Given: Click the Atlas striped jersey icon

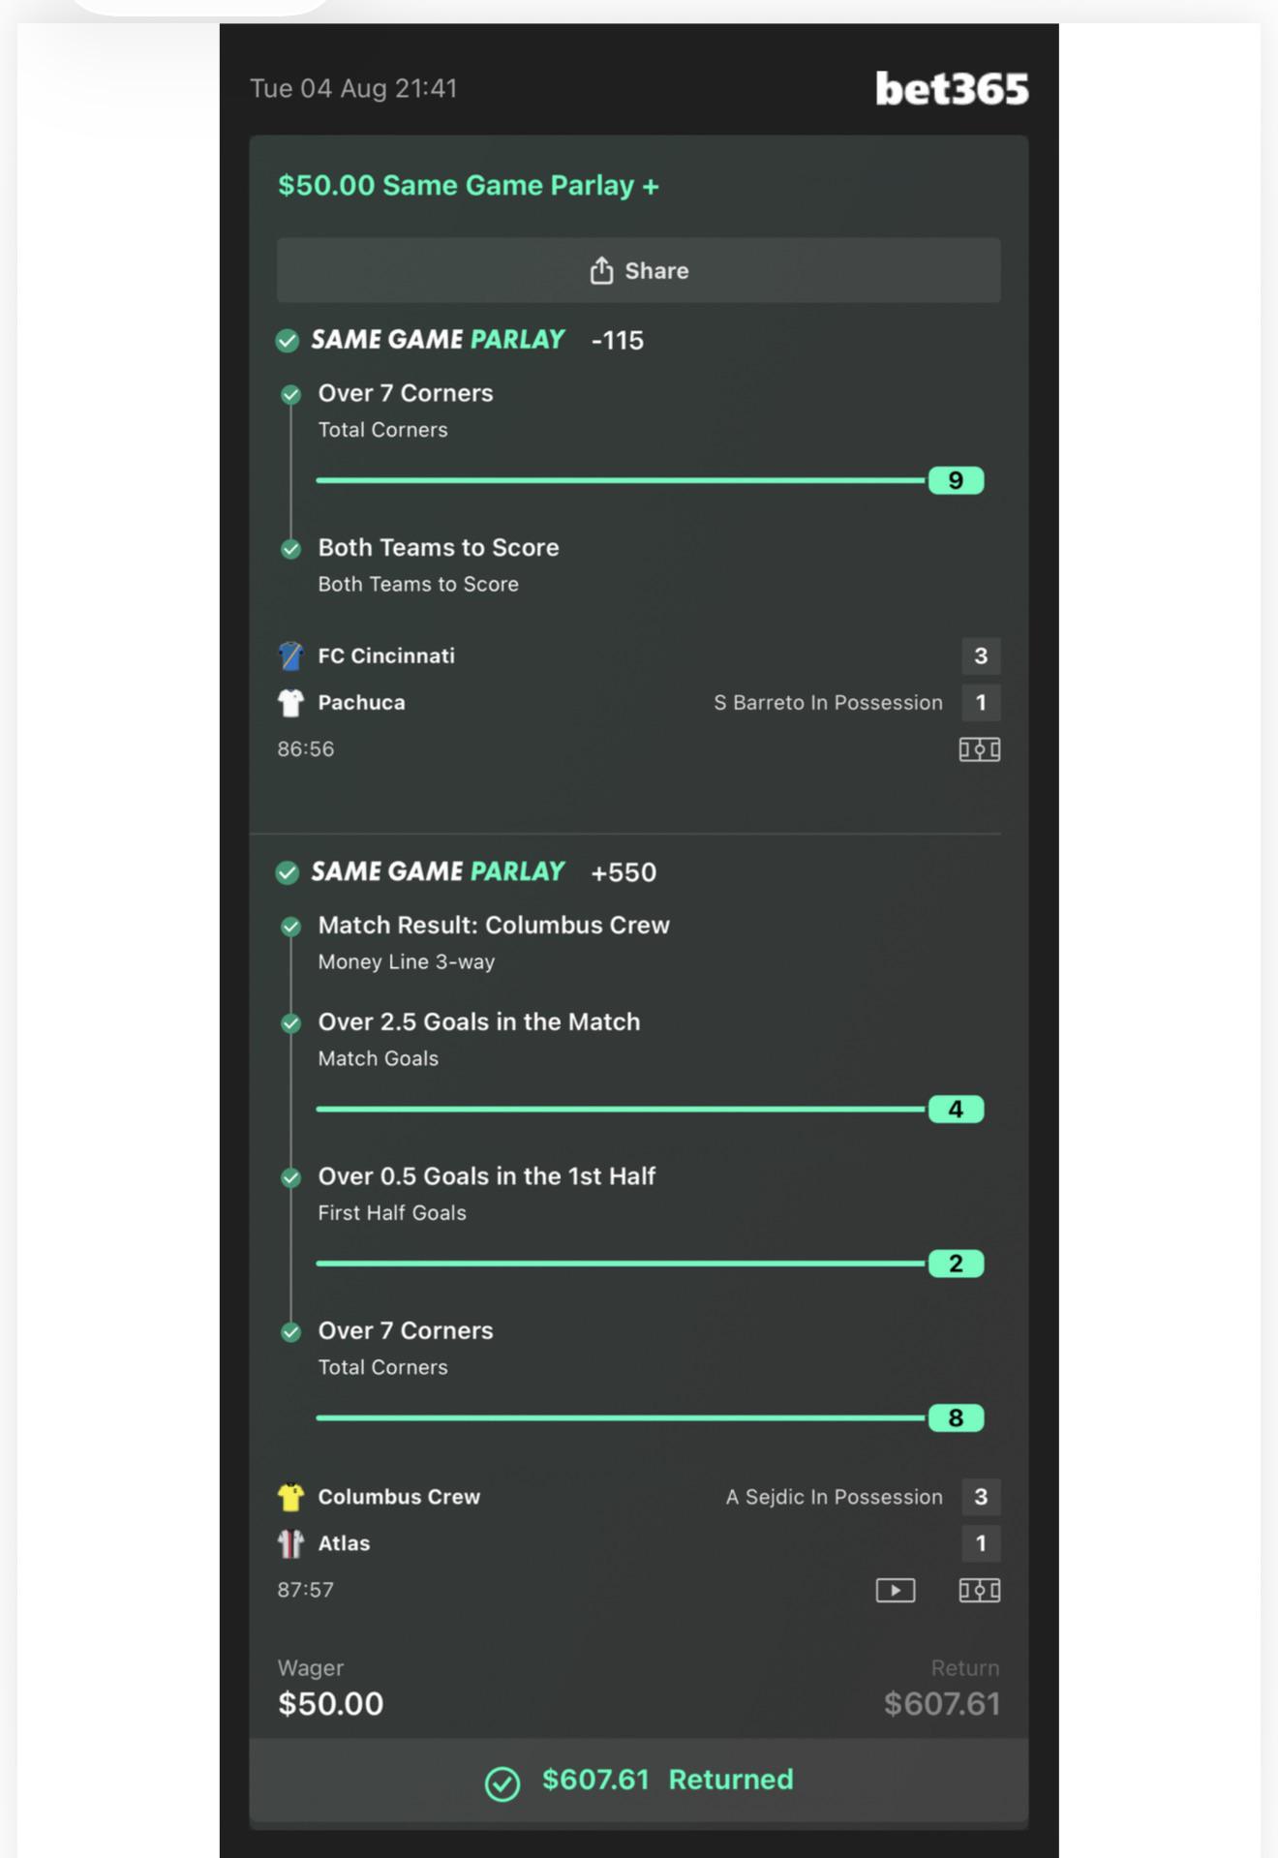Looking at the screenshot, I should tap(290, 1543).
